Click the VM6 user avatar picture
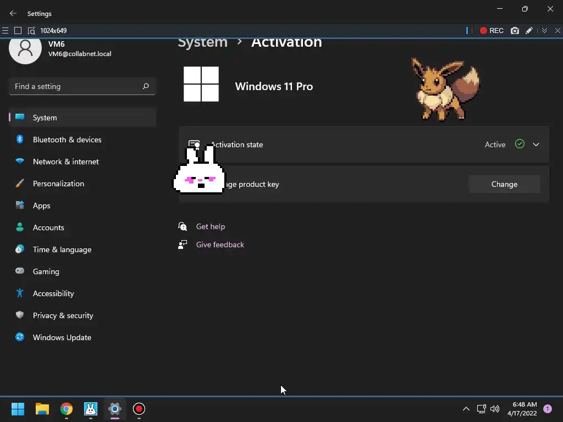563x422 pixels. [x=25, y=49]
